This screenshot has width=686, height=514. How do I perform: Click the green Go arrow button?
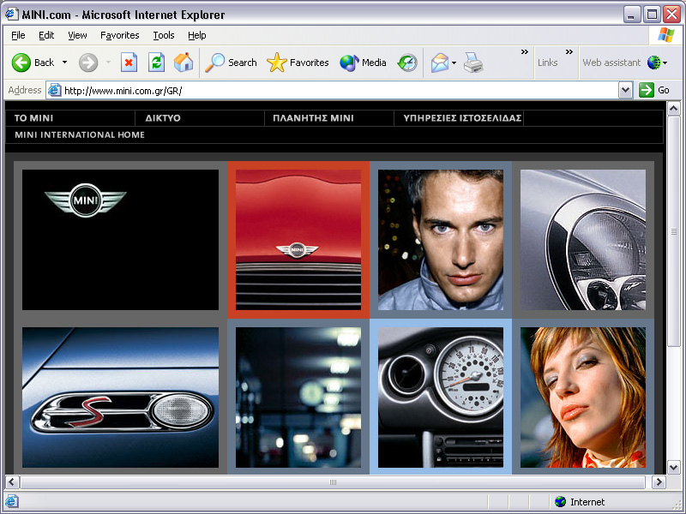tap(647, 90)
